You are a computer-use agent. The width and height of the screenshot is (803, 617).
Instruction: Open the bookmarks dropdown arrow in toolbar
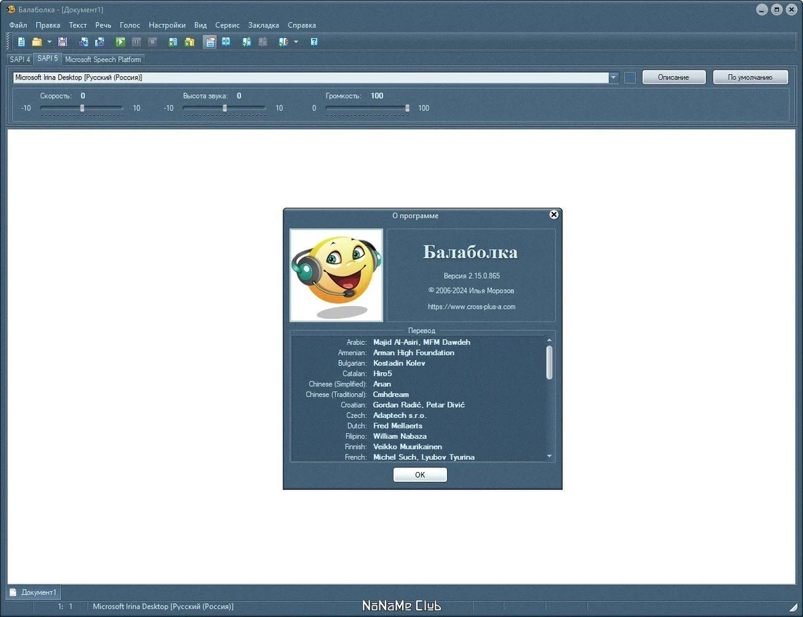[296, 41]
